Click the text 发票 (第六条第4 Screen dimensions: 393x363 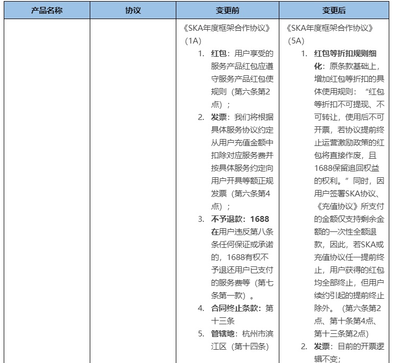point(241,194)
